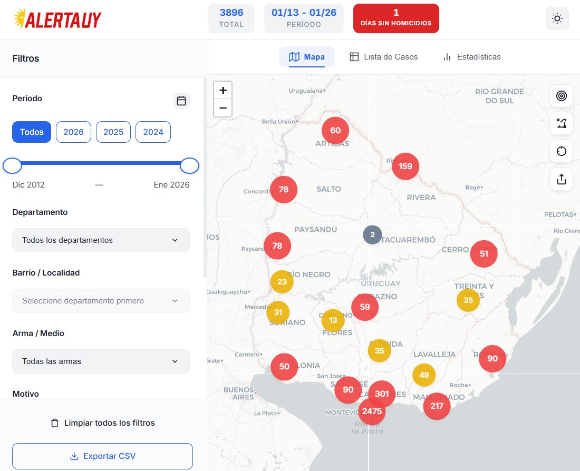This screenshot has height=471, width=580.
Task: Filter period by year 2024
Action: tap(153, 132)
